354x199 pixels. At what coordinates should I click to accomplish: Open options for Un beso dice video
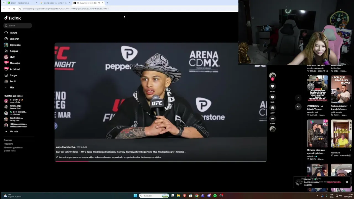tap(327, 150)
